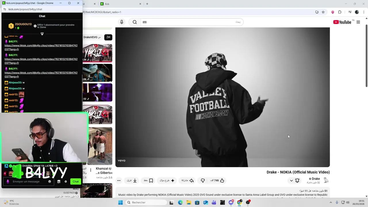Screen dimensions: 368x207
Task: Open the taskbar volume icon
Action: [x=348, y=202]
